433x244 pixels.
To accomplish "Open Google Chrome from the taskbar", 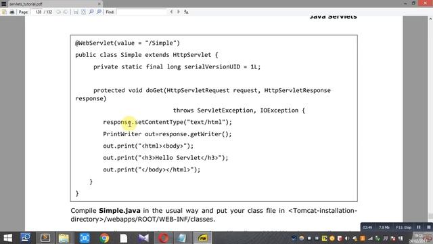I will click(x=104, y=238).
